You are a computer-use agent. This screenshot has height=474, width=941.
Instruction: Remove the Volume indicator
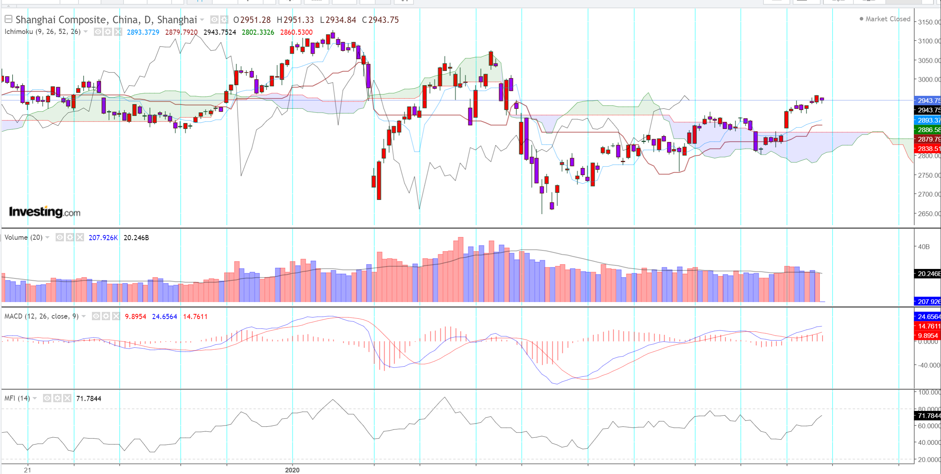[x=80, y=237]
